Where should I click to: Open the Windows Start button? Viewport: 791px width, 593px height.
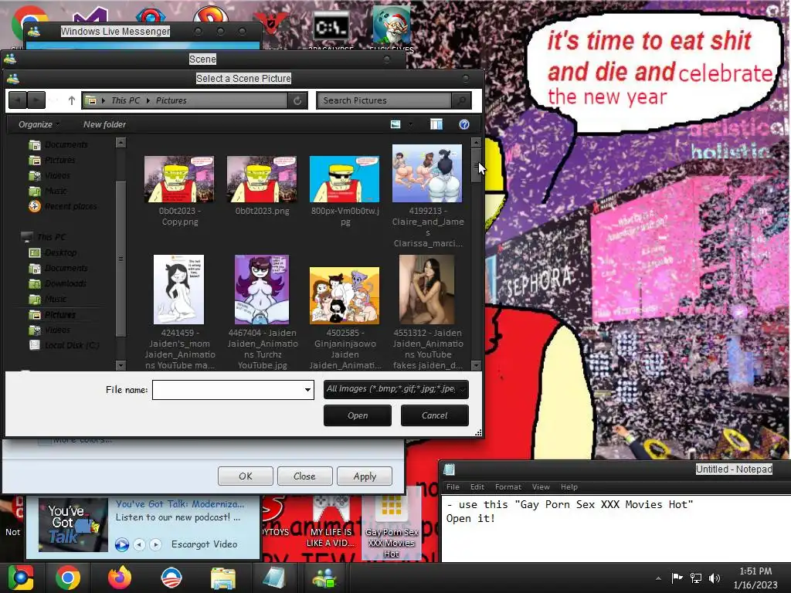pos(21,578)
